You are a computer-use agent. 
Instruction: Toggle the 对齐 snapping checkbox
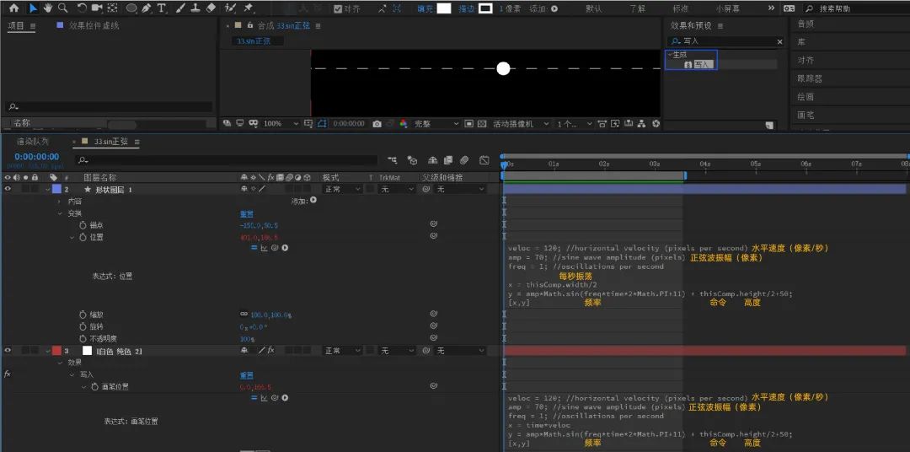[x=339, y=8]
